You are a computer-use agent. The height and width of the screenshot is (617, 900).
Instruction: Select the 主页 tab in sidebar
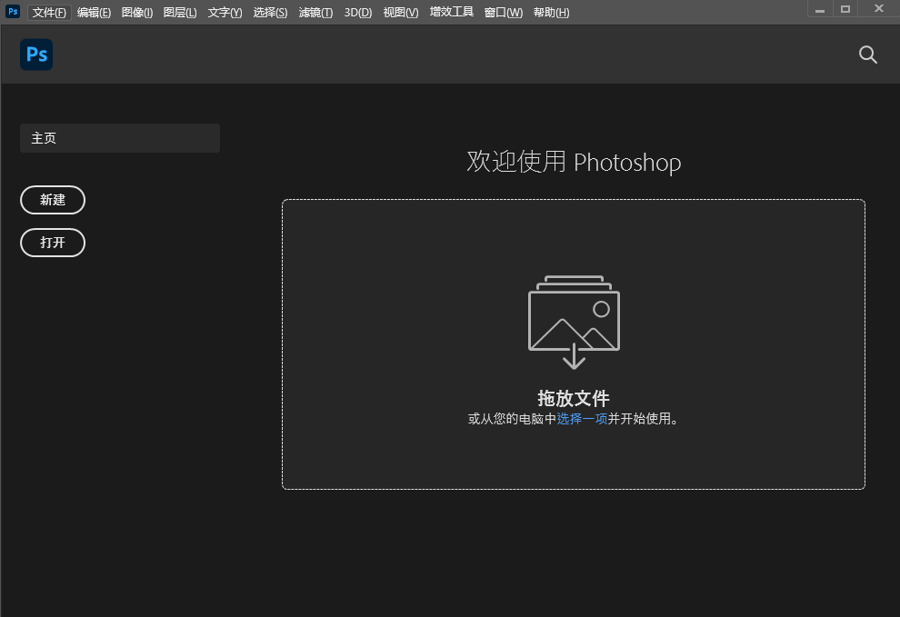pos(120,138)
